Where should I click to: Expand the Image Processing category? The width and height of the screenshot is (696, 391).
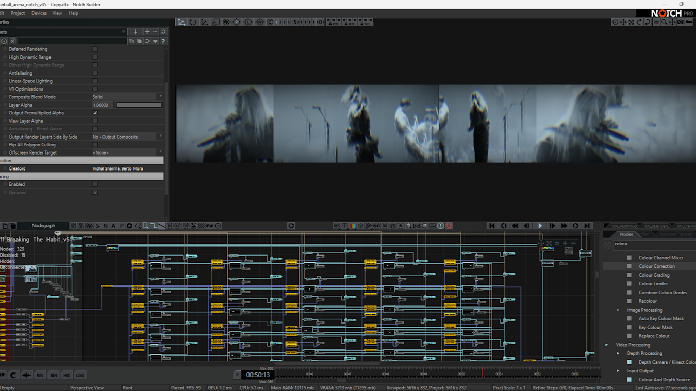[618, 310]
